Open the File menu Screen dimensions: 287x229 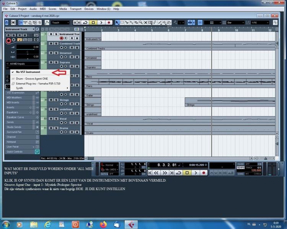pyautogui.click(x=5, y=9)
